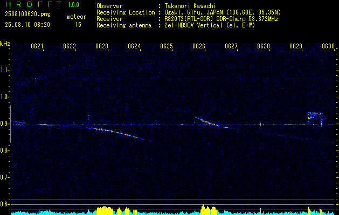Click time marker 0628

click(264, 46)
